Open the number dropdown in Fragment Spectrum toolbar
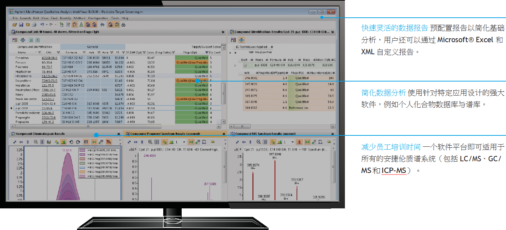The height and width of the screenshot is (230, 506). (x=184, y=142)
